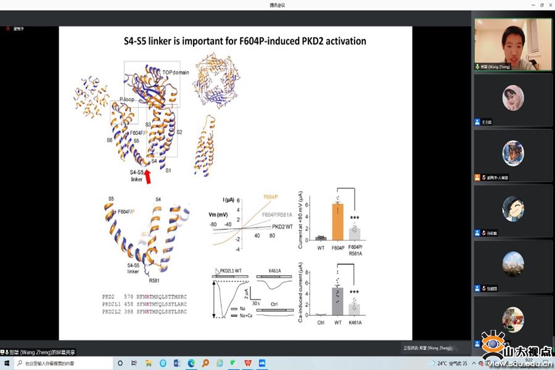
Task: Open the 24°C weather widget in taskbar
Action: click(x=448, y=363)
